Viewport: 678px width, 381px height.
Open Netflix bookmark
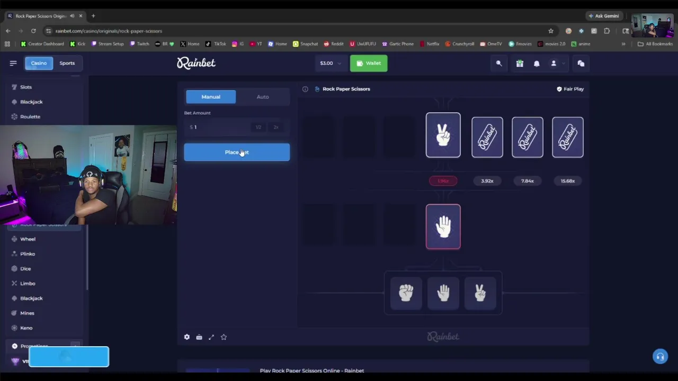pyautogui.click(x=430, y=44)
